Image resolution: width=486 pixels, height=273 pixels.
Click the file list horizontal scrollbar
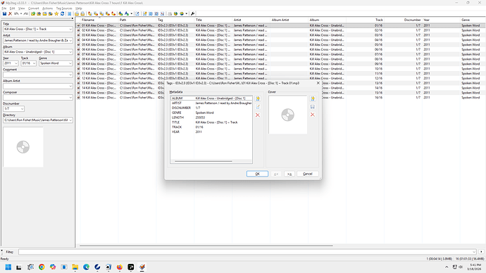coord(206,246)
